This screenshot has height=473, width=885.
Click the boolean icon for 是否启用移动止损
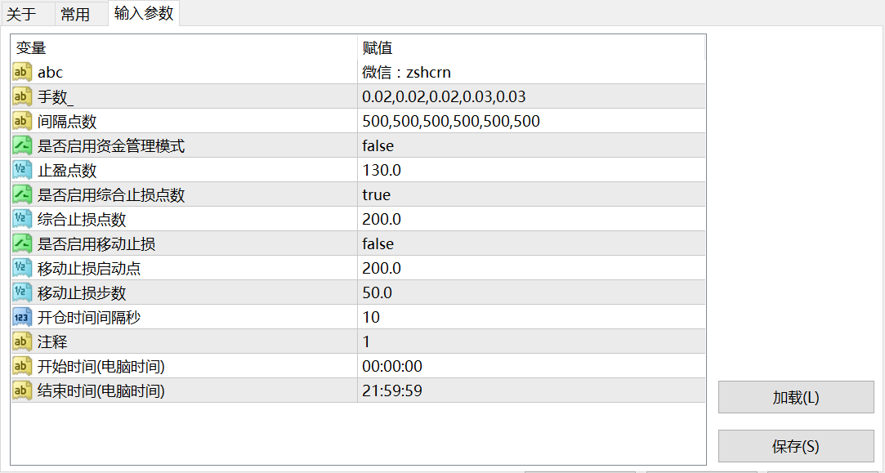(22, 243)
